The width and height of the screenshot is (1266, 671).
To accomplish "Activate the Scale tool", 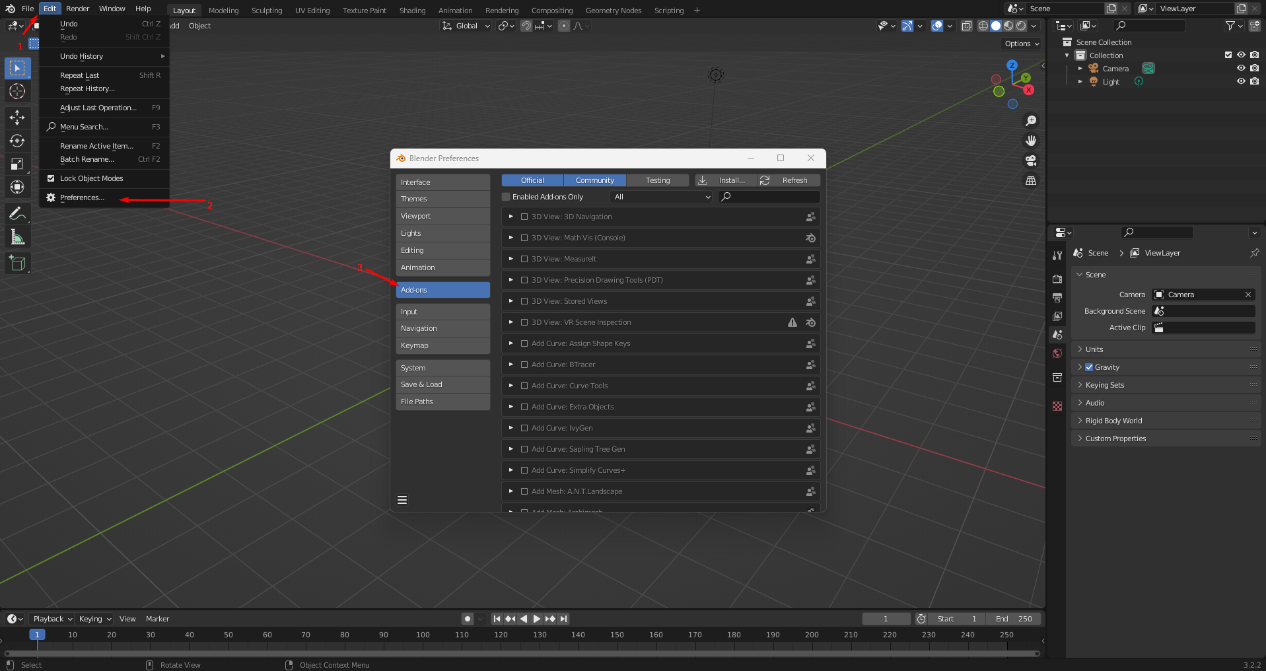I will coord(17,164).
